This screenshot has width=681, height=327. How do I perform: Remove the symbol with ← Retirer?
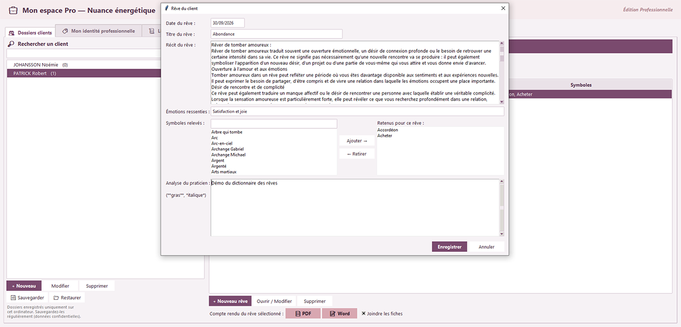click(x=357, y=154)
